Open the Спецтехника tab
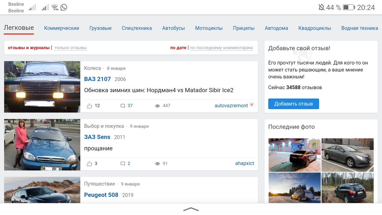 point(137,28)
